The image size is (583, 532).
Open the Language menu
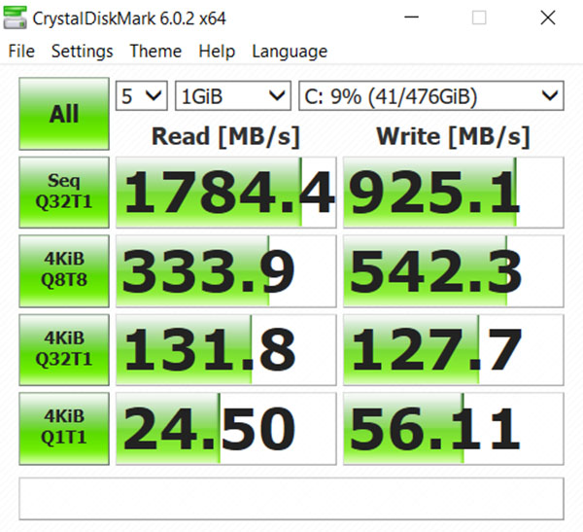coord(290,51)
